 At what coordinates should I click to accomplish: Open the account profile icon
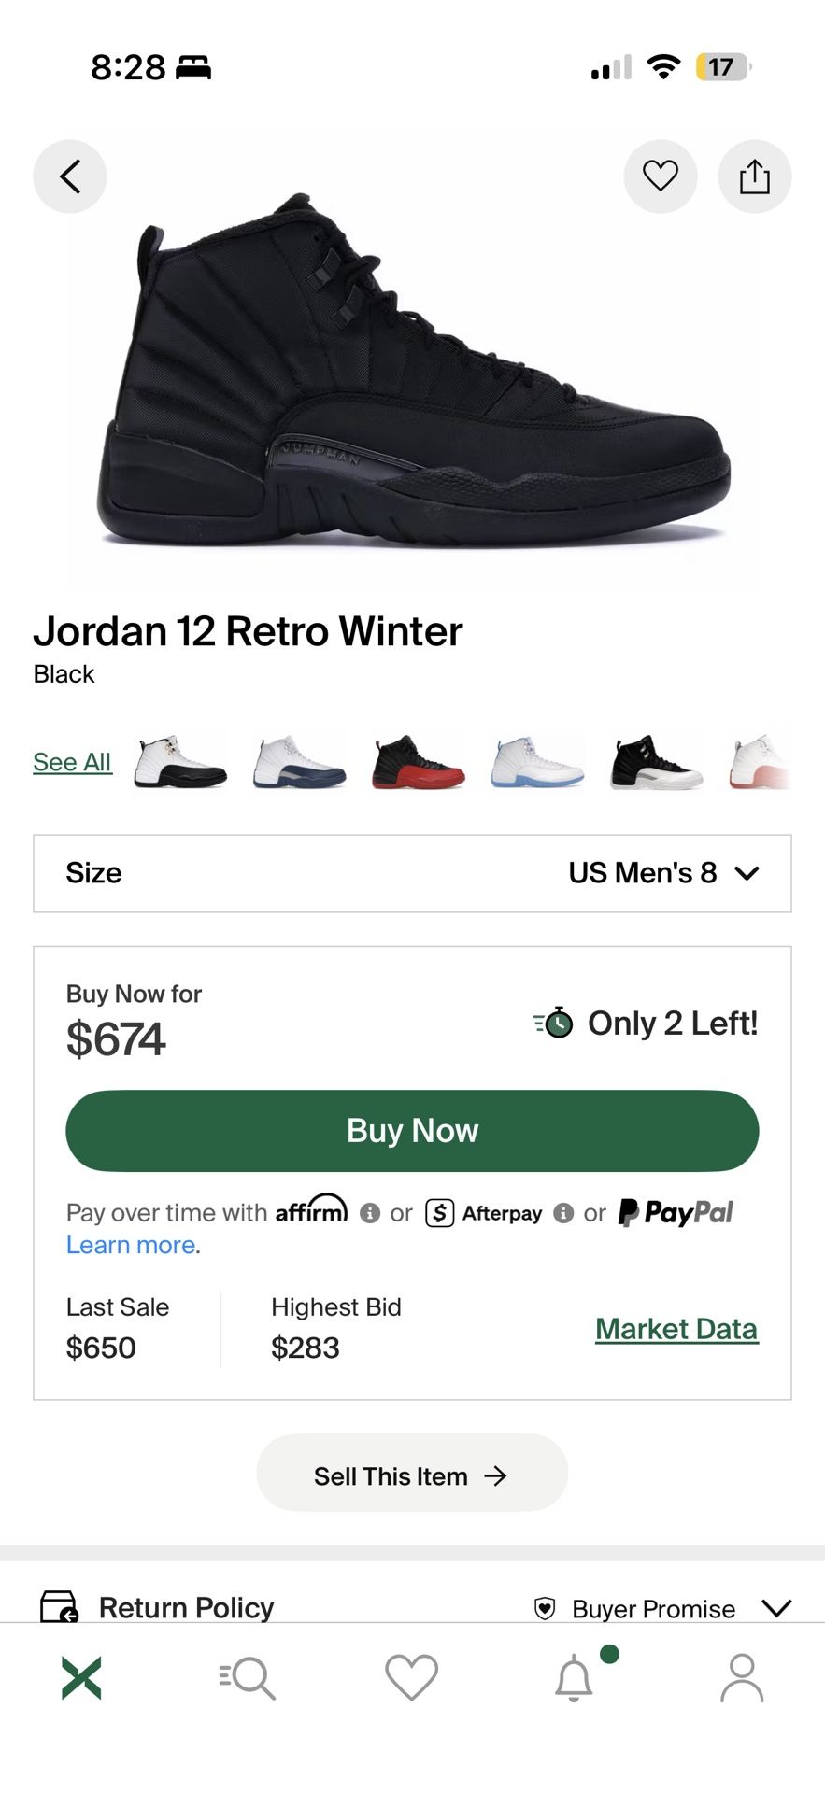click(x=742, y=1677)
